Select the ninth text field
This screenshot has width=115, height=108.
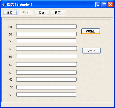(46, 87)
